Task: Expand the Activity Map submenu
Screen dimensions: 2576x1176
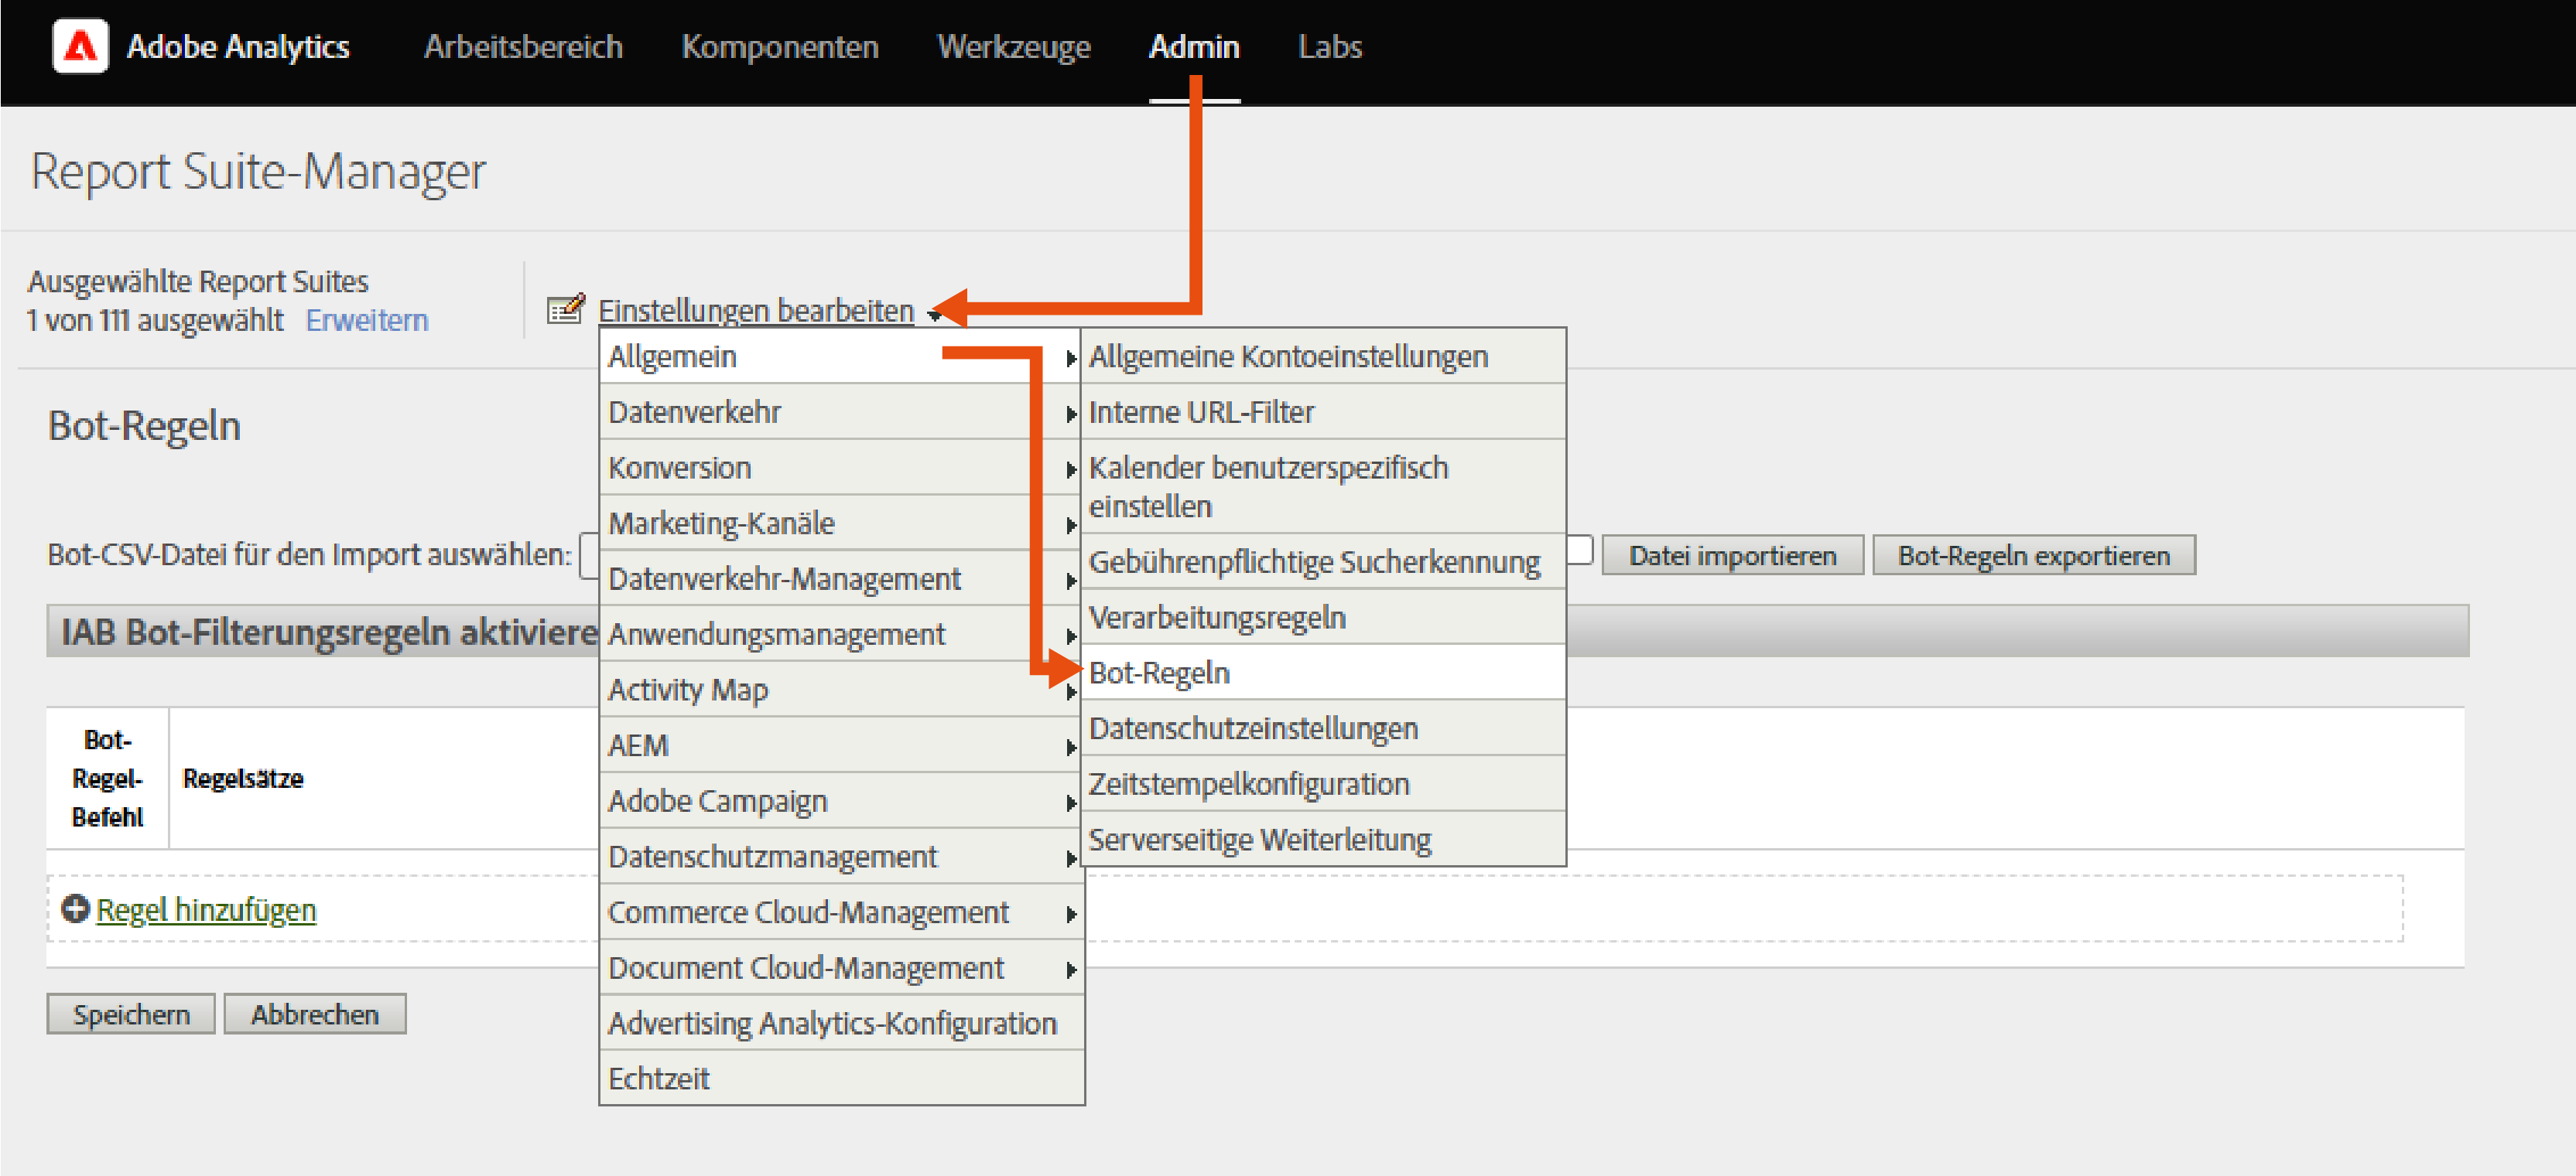Action: tap(841, 690)
